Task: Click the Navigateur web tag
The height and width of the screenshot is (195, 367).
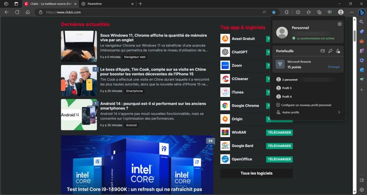Action: point(135,57)
